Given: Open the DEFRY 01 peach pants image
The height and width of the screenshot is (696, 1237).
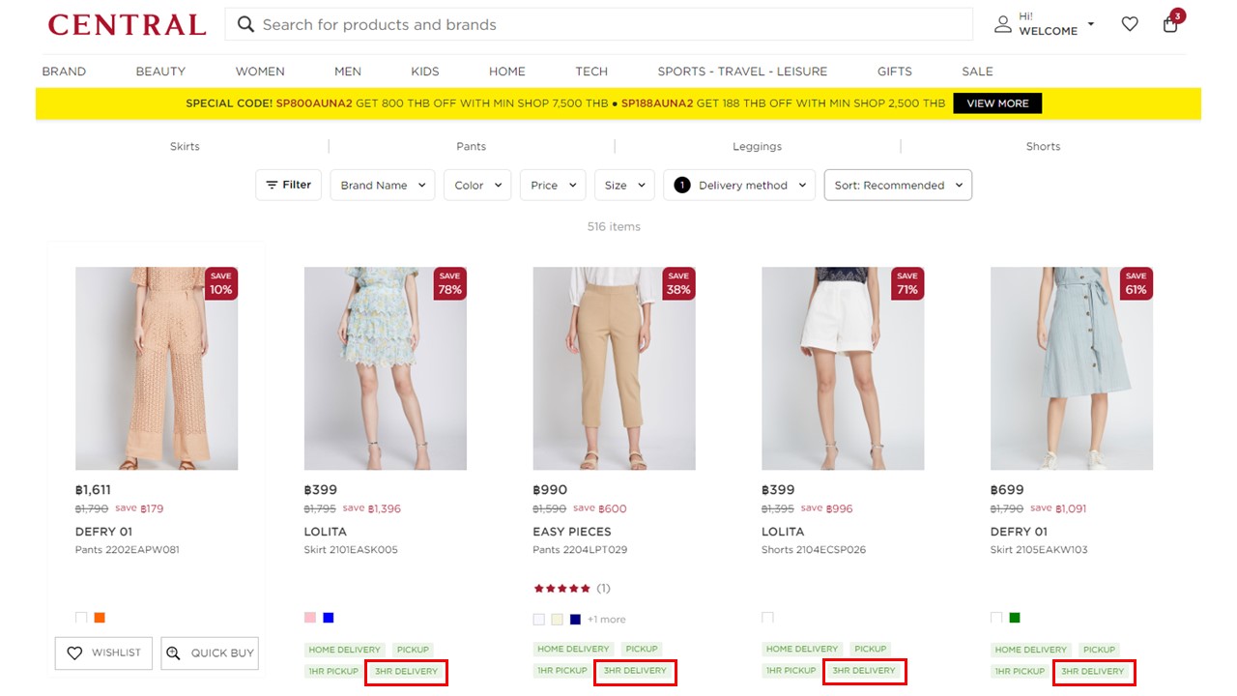Looking at the screenshot, I should pos(157,368).
